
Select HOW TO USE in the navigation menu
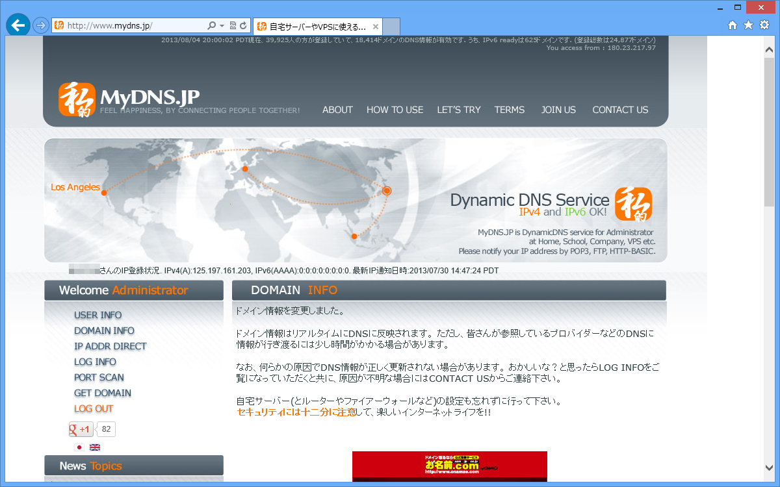coord(395,110)
